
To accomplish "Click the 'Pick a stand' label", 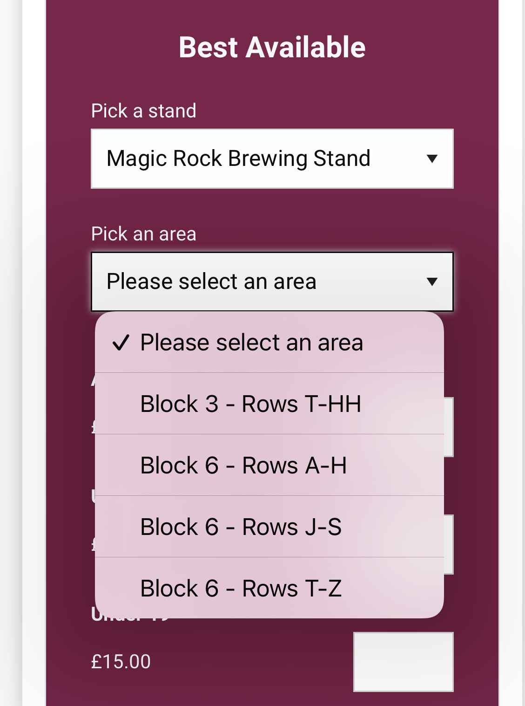I will pyautogui.click(x=143, y=111).
